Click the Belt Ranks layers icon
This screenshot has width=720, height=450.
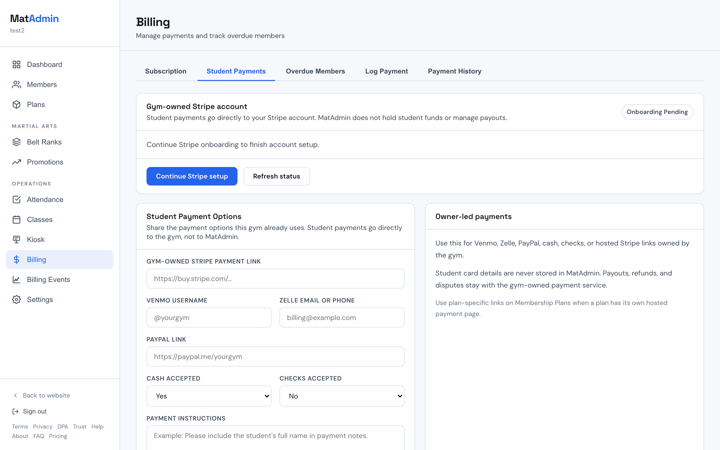(x=16, y=142)
